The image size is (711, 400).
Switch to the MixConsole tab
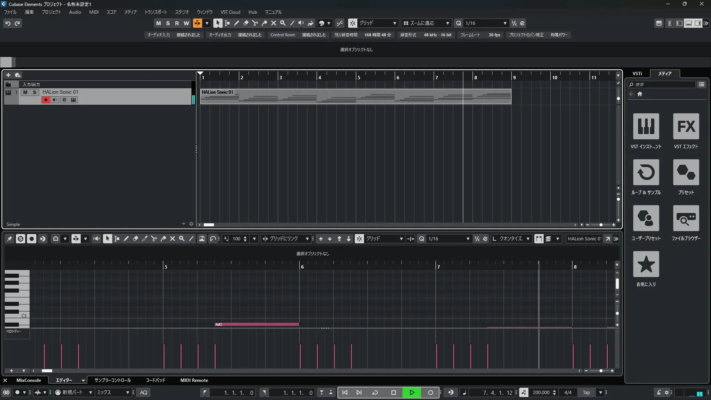(29, 380)
